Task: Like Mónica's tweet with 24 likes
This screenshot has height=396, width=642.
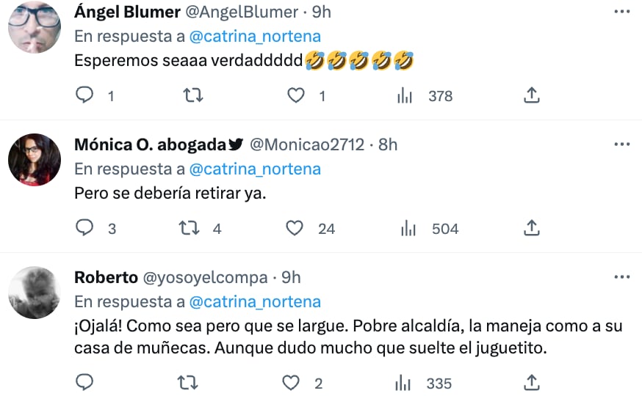Action: click(295, 228)
